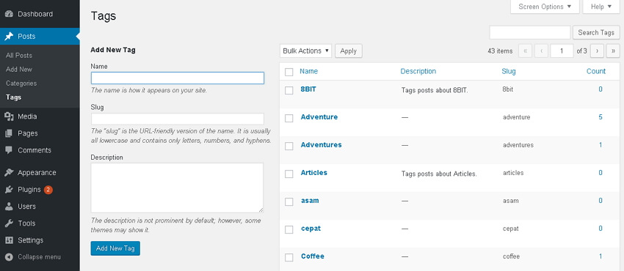Jump to last page double arrow
This screenshot has width=624, height=271.
click(613, 51)
